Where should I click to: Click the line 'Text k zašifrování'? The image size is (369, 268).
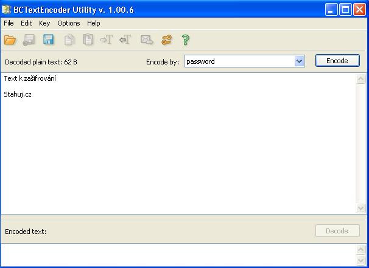pyautogui.click(x=30, y=78)
